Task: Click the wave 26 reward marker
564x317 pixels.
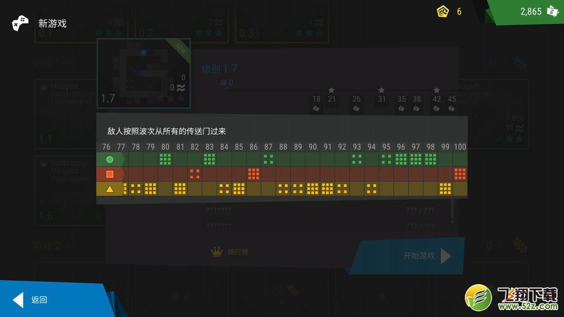Action: [356, 103]
